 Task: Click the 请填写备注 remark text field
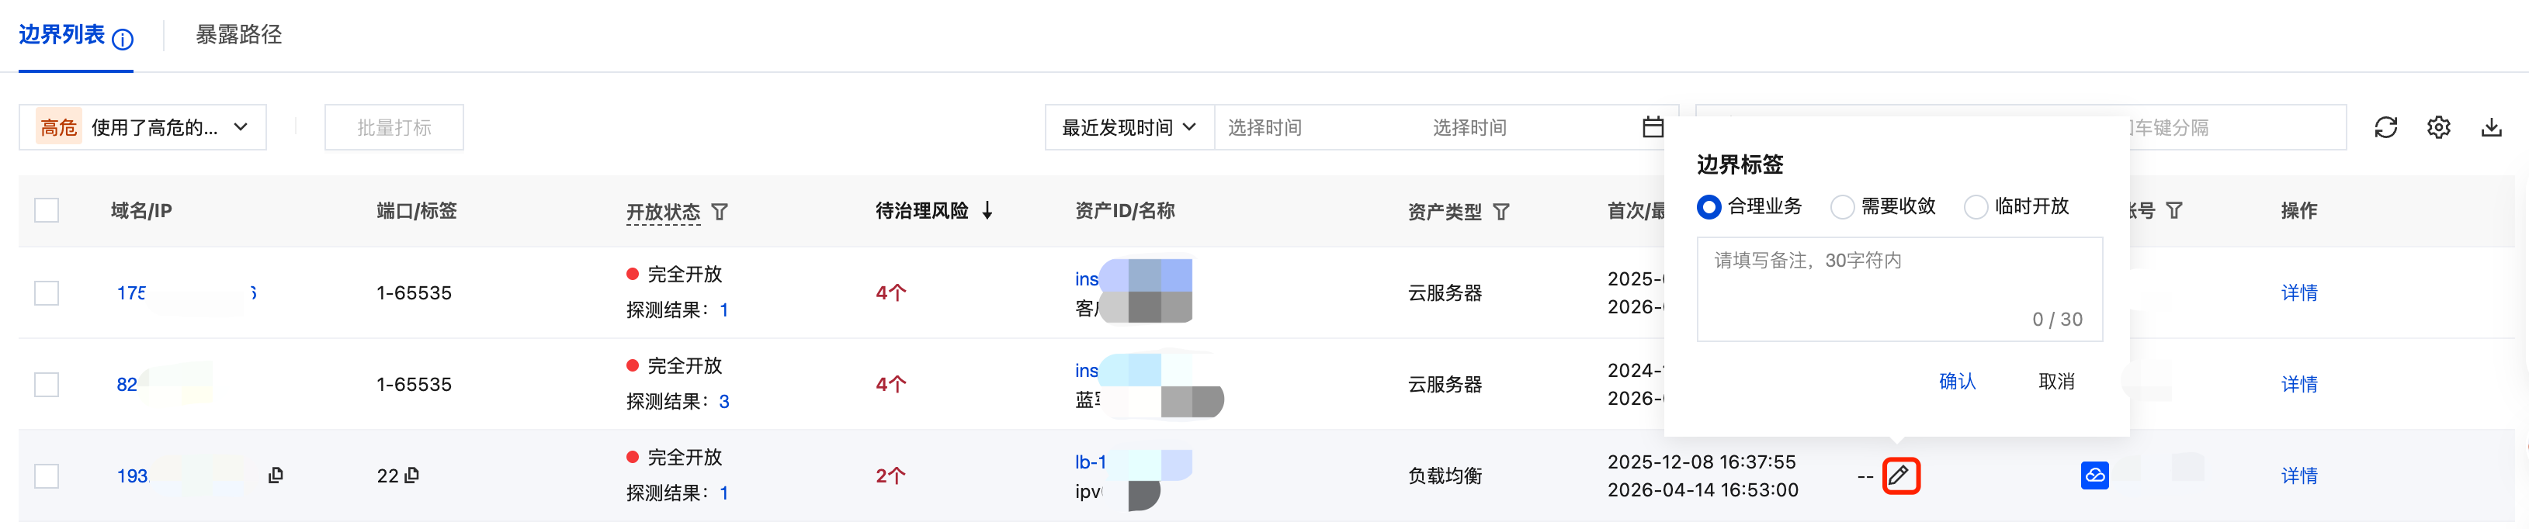1899,289
